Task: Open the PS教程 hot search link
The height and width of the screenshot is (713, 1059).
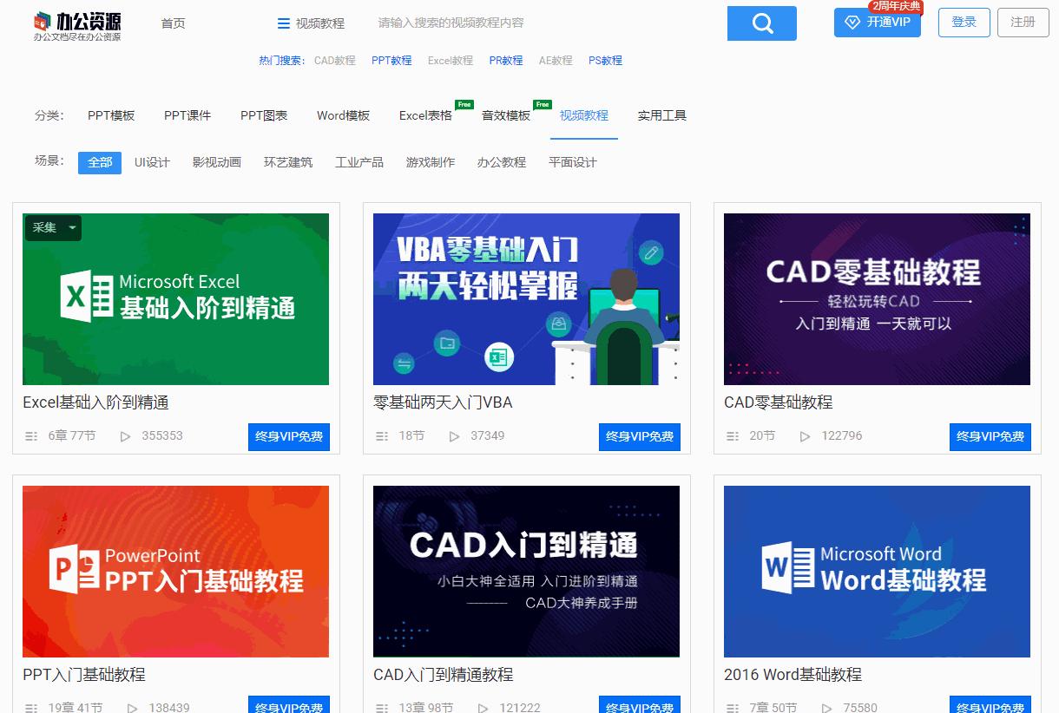Action: coord(605,61)
